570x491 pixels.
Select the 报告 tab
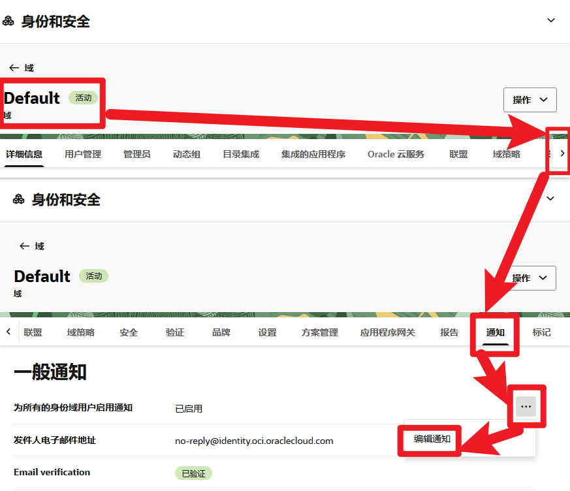point(449,332)
